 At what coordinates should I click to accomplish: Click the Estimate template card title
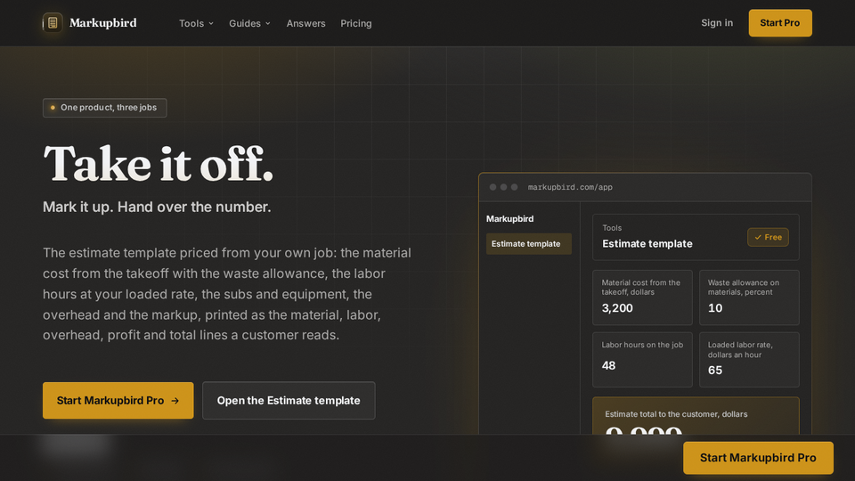pyautogui.click(x=647, y=244)
